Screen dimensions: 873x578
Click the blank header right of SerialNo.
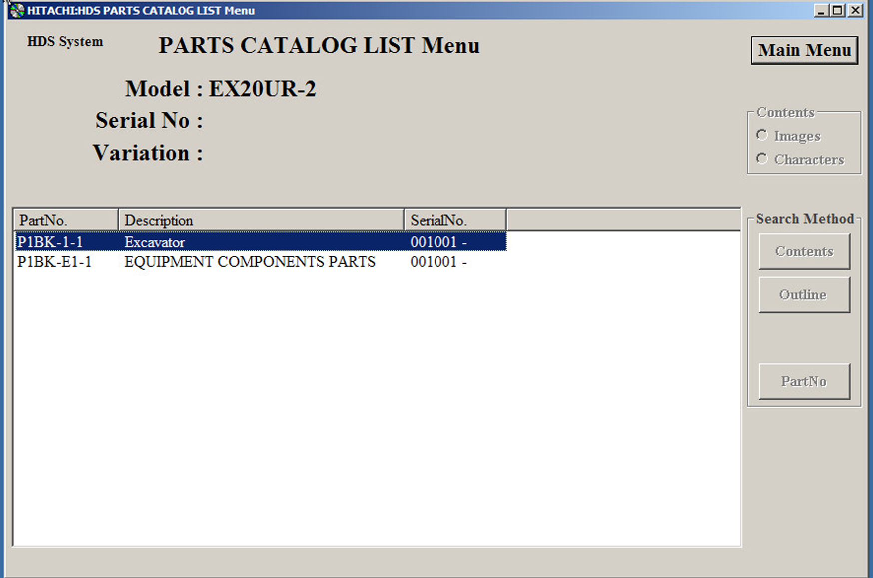(x=623, y=220)
